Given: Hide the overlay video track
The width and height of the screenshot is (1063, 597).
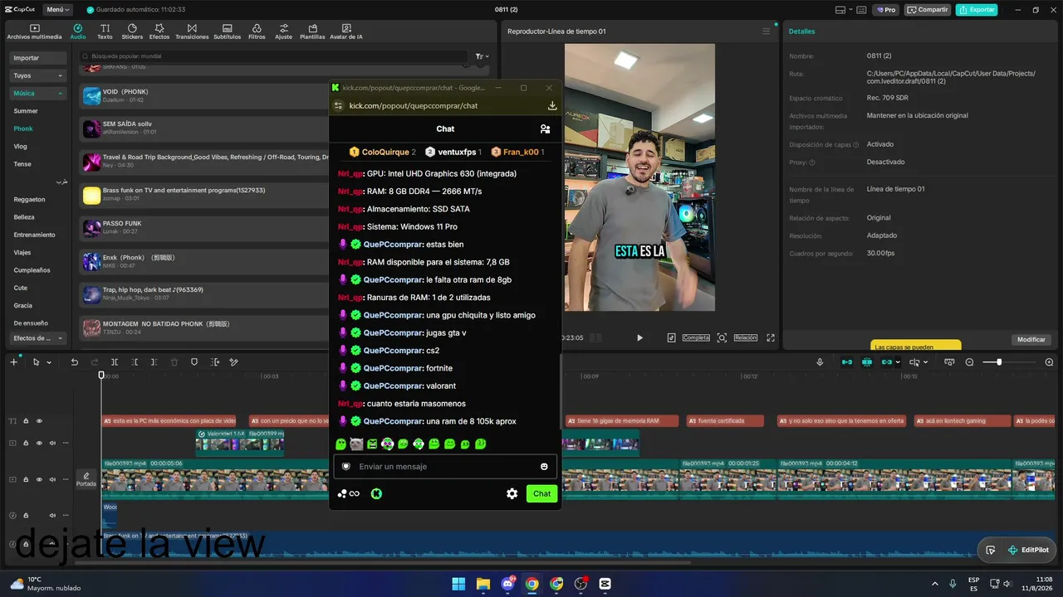Looking at the screenshot, I should [39, 443].
